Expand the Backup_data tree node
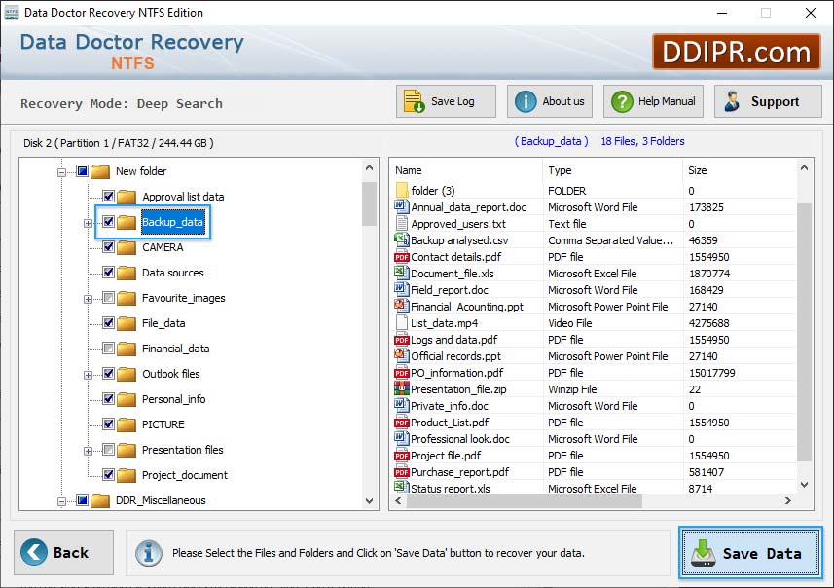This screenshot has width=834, height=588. 88,224
